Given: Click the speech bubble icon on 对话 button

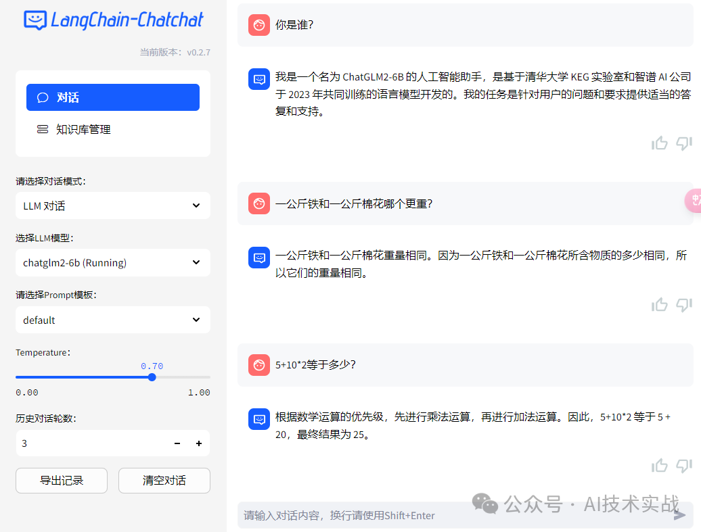Looking at the screenshot, I should click(43, 97).
